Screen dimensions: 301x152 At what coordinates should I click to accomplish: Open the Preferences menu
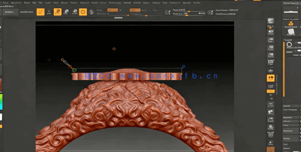(x=115, y=3)
